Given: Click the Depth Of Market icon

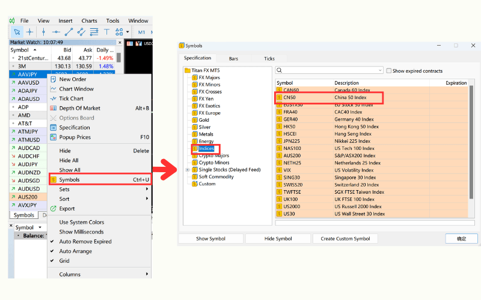Looking at the screenshot, I should point(54,108).
